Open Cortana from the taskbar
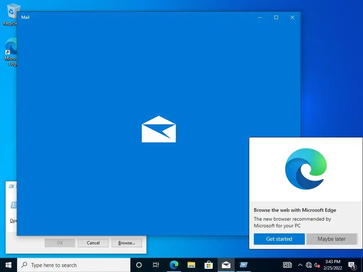This screenshot has width=363, height=272. click(139, 265)
